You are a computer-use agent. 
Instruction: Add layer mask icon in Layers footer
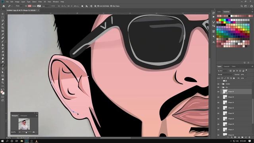[x=235, y=137]
